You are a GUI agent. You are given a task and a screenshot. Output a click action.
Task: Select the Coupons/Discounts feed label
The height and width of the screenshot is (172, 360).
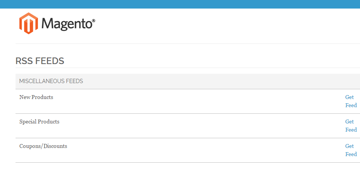click(x=43, y=146)
